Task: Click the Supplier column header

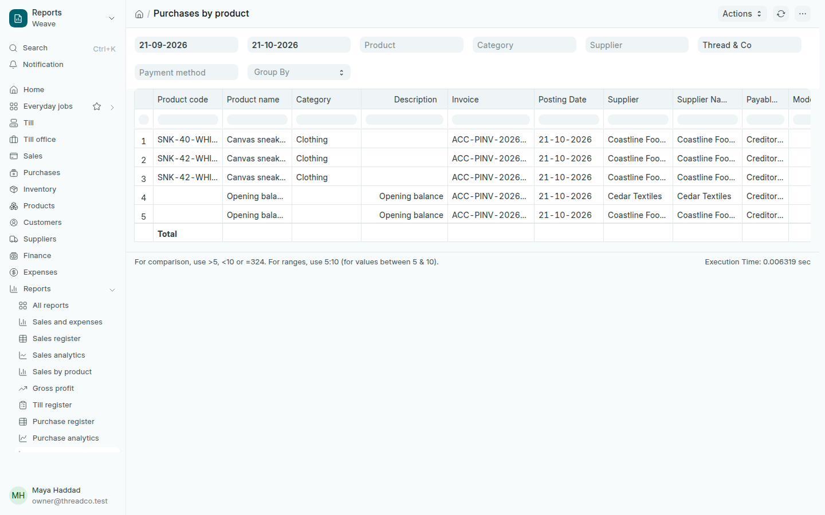Action: 638,100
